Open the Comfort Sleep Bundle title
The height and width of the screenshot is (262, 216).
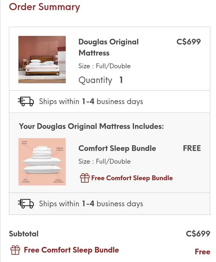[117, 148]
